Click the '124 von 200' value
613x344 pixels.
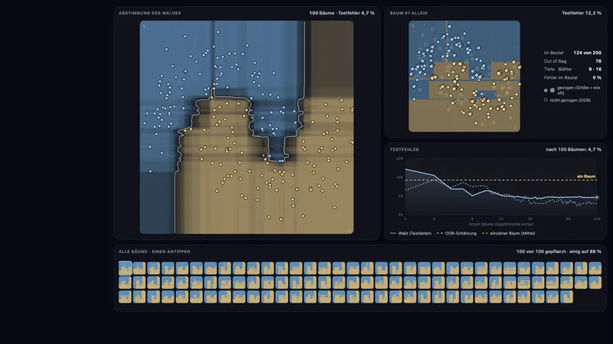[587, 53]
